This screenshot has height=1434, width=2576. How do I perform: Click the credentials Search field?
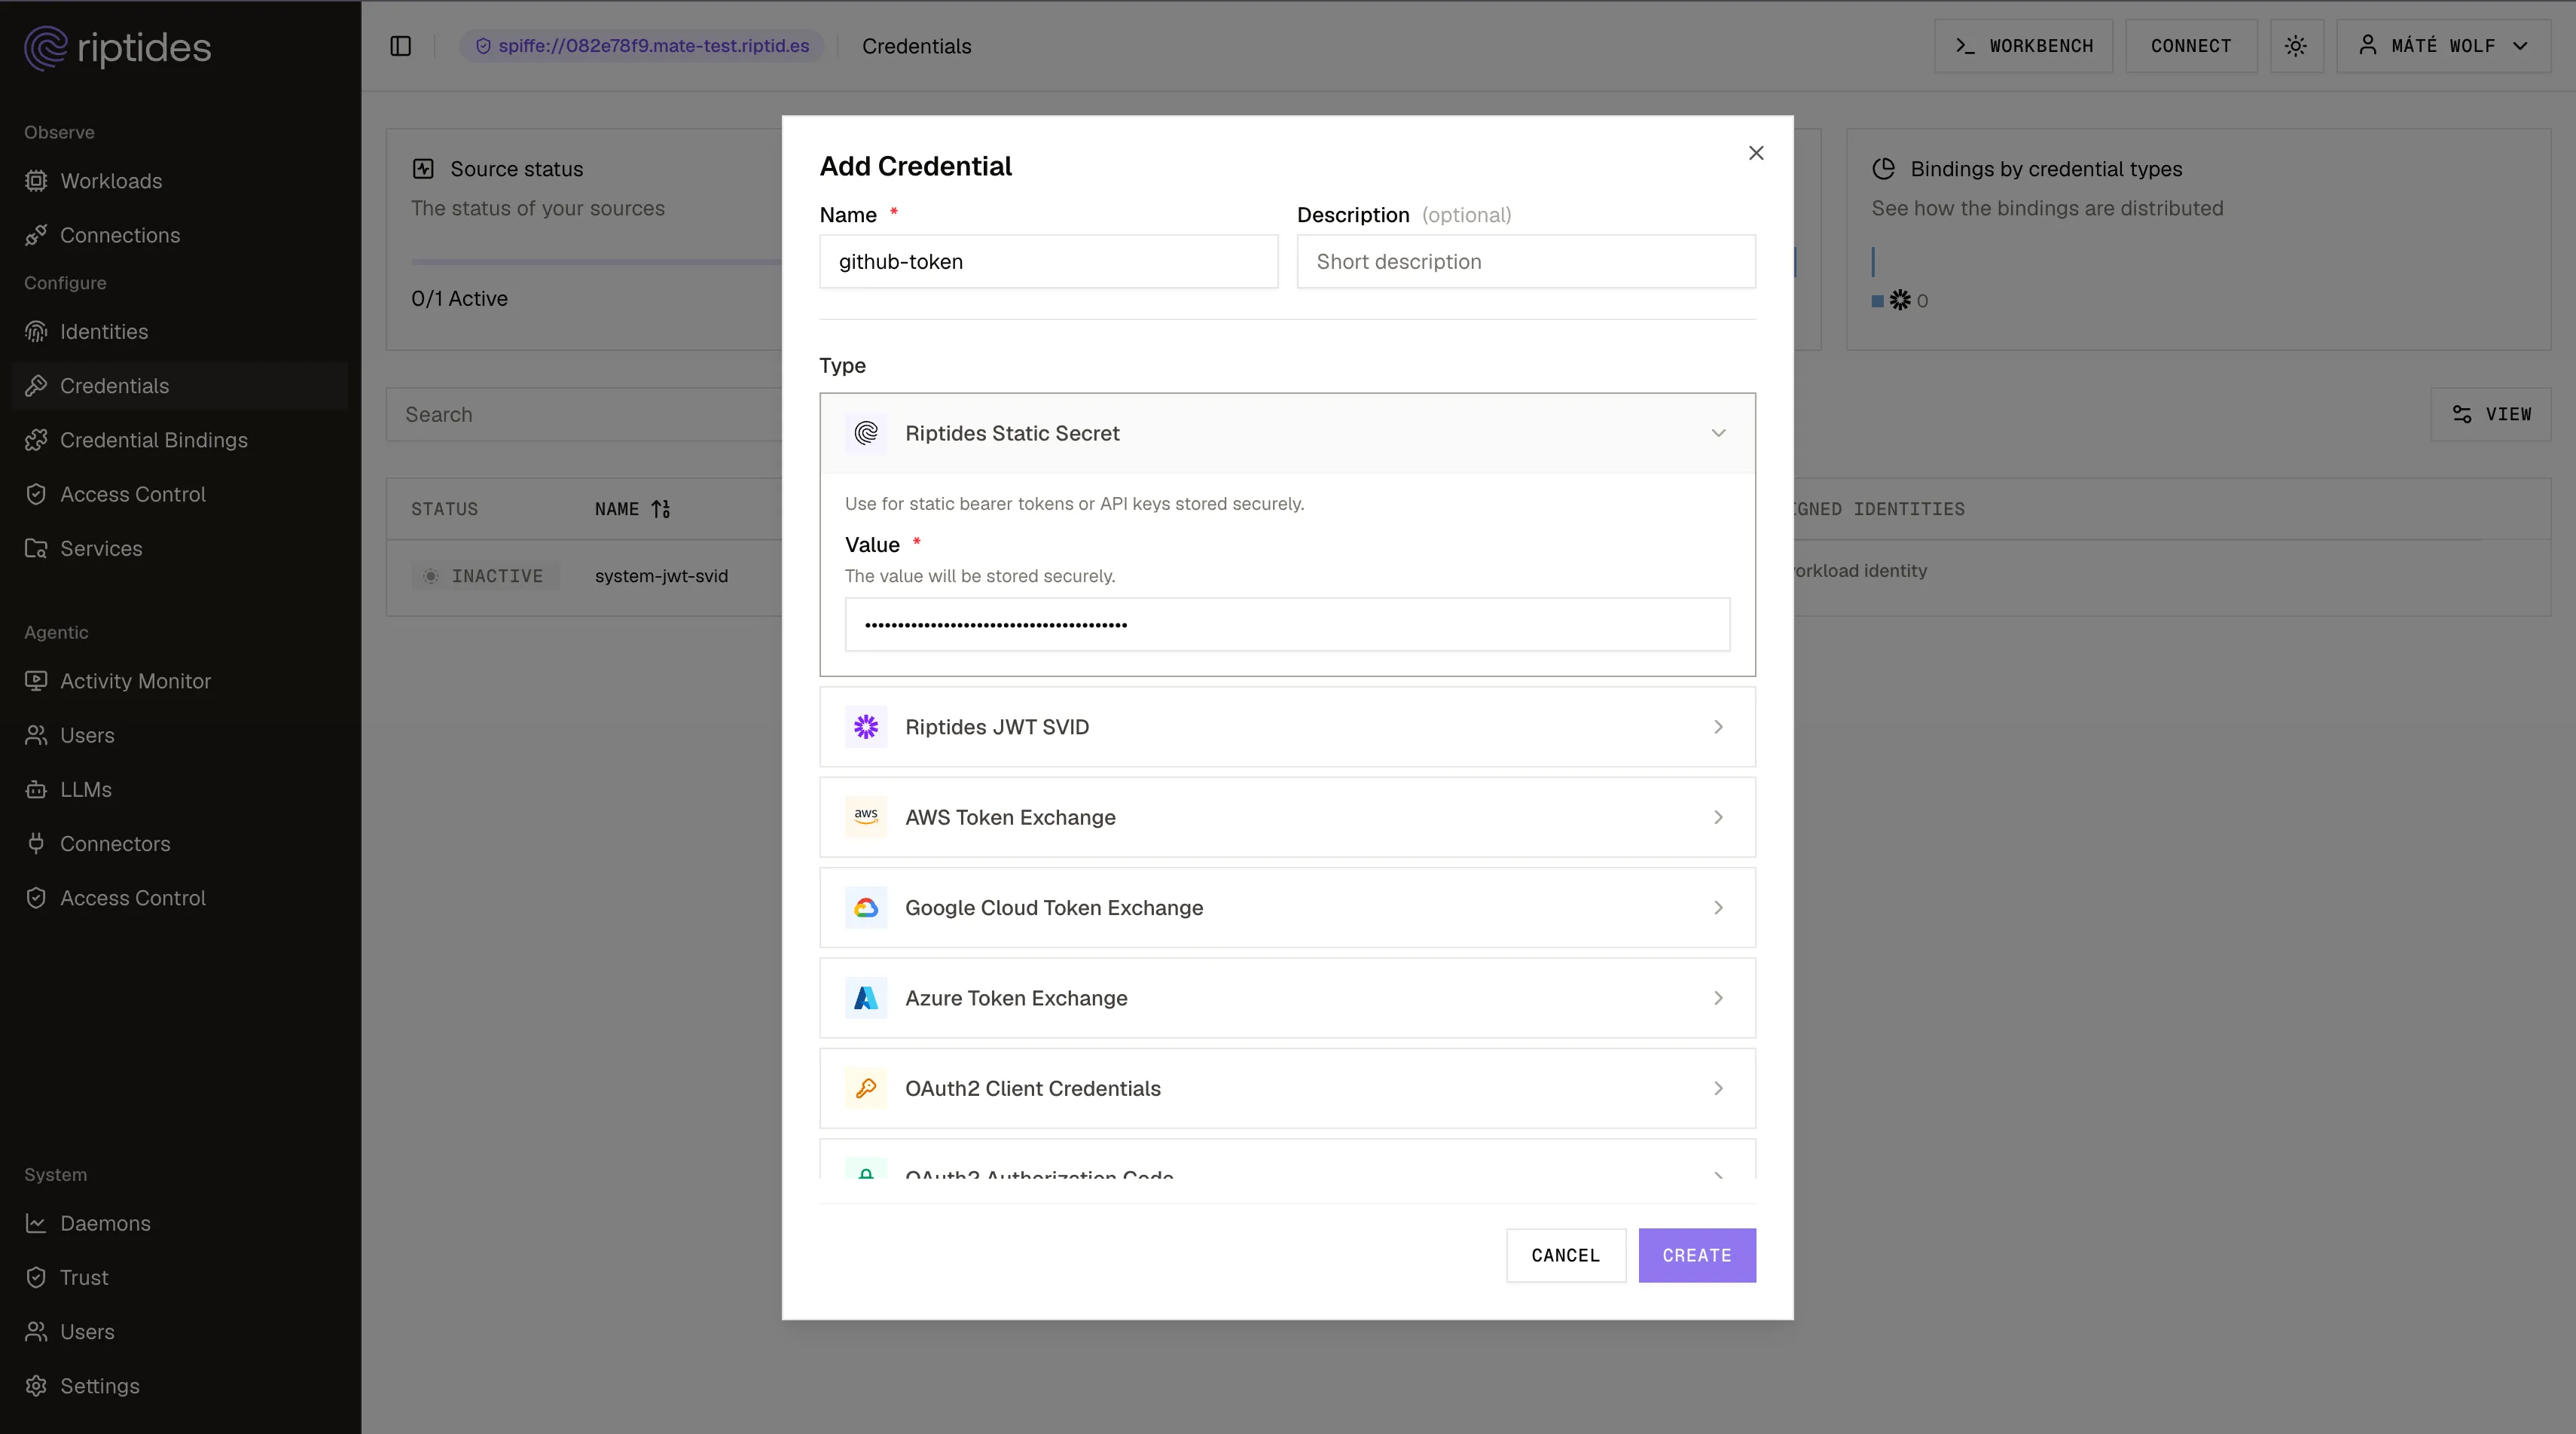coord(584,414)
